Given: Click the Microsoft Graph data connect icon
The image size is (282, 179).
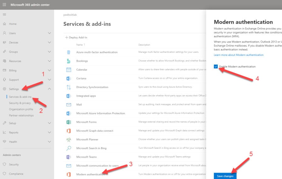Looking at the screenshot, I should pos(69,131).
